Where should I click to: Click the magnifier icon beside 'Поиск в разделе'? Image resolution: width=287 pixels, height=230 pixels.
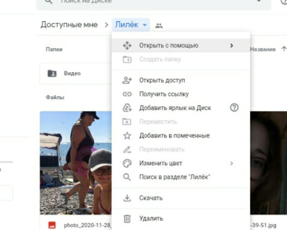[127, 177]
